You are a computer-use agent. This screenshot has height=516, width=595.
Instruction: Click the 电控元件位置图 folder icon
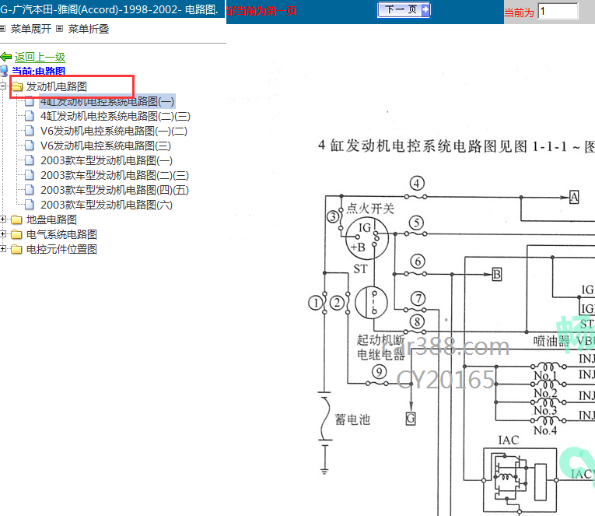point(16,250)
